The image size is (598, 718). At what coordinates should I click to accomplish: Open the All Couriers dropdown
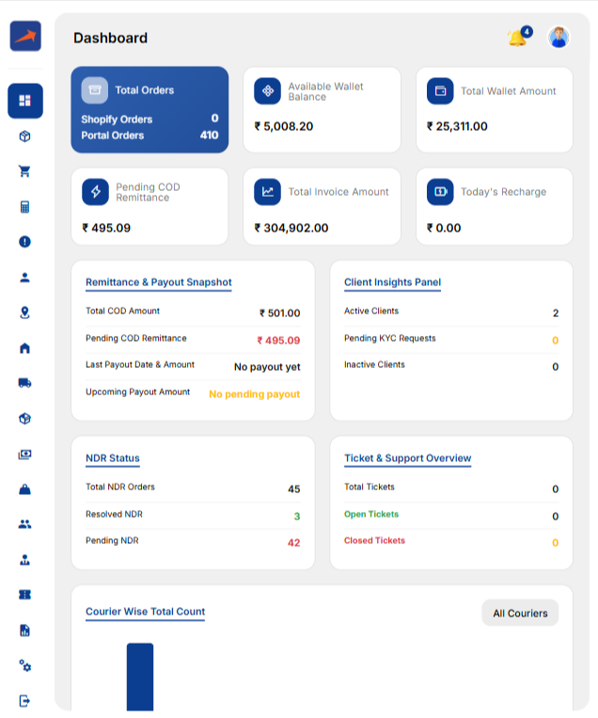click(x=520, y=614)
